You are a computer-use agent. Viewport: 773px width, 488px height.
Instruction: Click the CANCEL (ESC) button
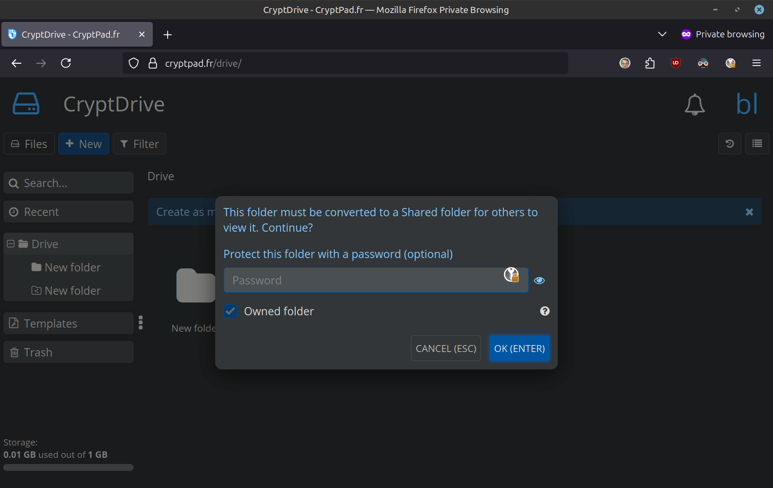446,348
